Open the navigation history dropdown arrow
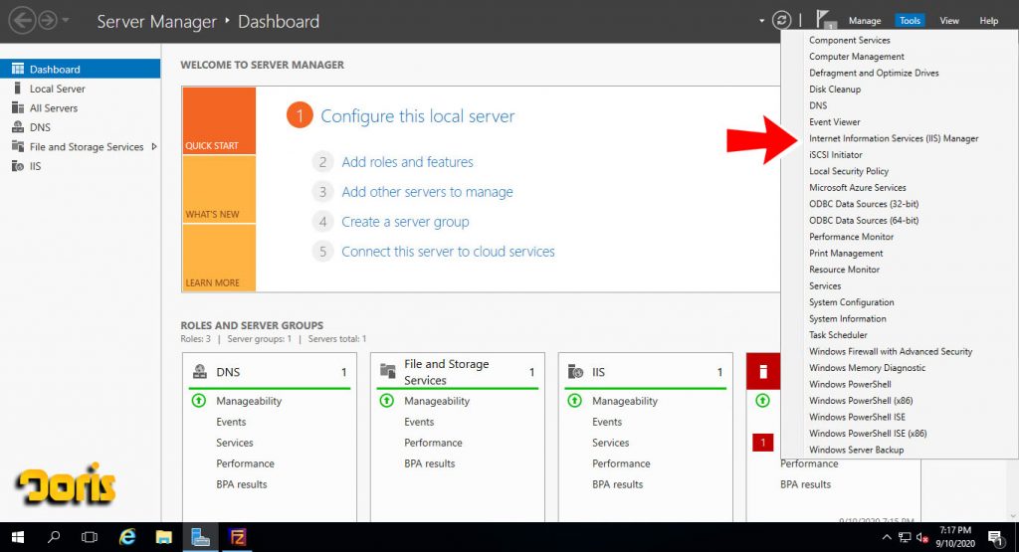The image size is (1019, 552). click(66, 20)
